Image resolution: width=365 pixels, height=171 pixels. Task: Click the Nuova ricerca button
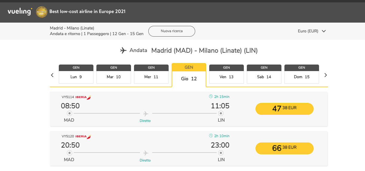(x=172, y=31)
